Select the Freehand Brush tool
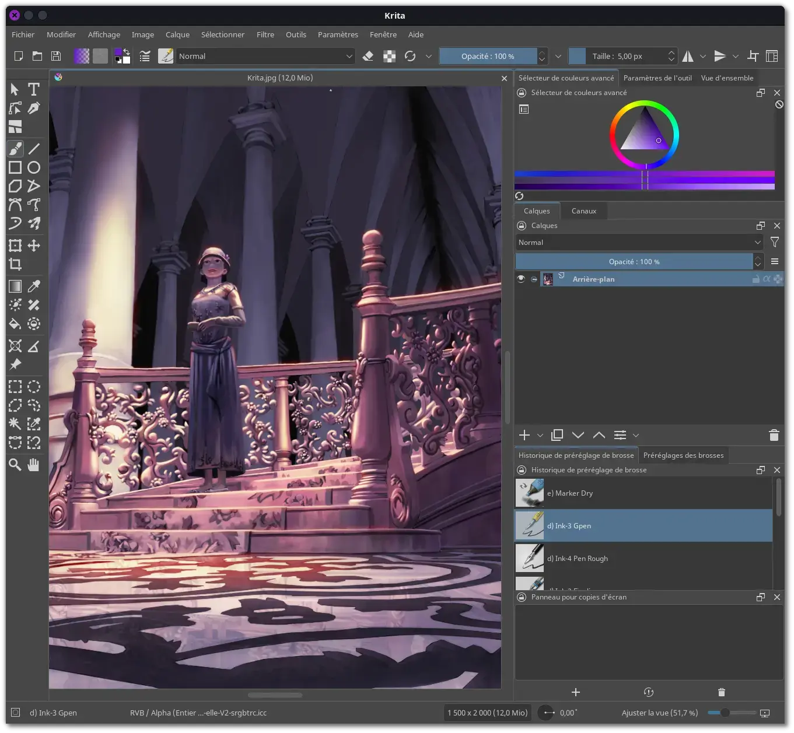The image size is (794, 733). coord(15,149)
